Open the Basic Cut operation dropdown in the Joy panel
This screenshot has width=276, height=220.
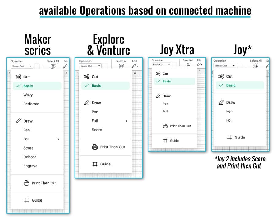pyautogui.click(x=225, y=66)
